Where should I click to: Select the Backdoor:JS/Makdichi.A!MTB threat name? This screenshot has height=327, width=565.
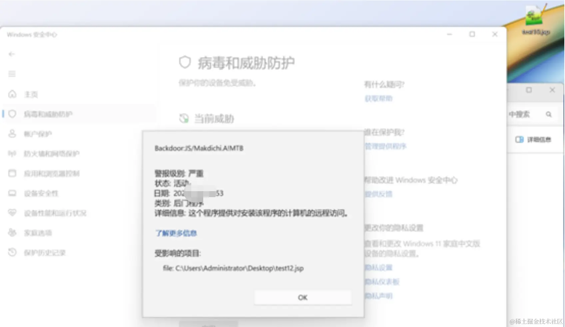coord(199,148)
